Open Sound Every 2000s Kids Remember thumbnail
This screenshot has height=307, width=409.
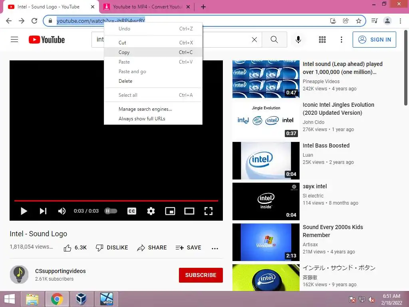266,242
